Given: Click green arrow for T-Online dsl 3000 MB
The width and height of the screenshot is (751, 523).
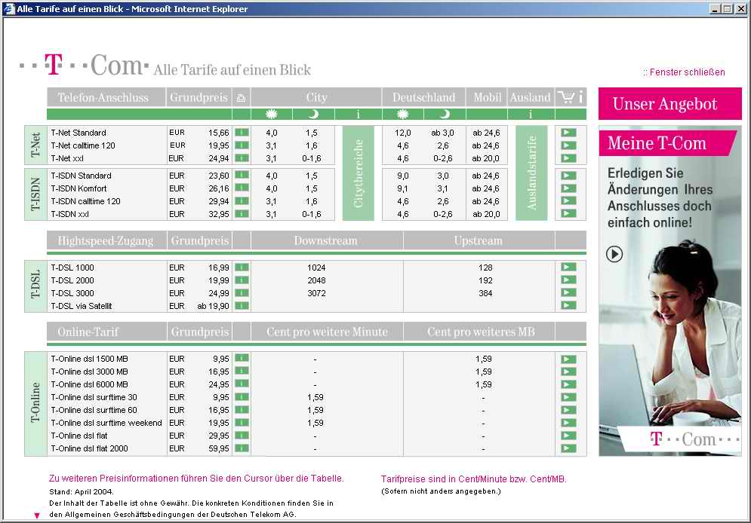Looking at the screenshot, I should pyautogui.click(x=568, y=372).
